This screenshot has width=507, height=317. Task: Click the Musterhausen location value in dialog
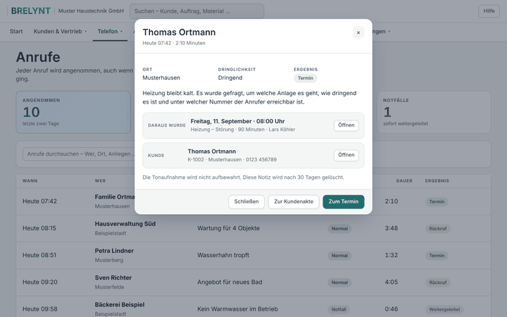click(161, 77)
